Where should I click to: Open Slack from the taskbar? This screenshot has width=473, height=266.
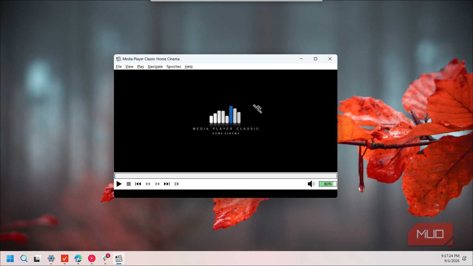point(105,258)
